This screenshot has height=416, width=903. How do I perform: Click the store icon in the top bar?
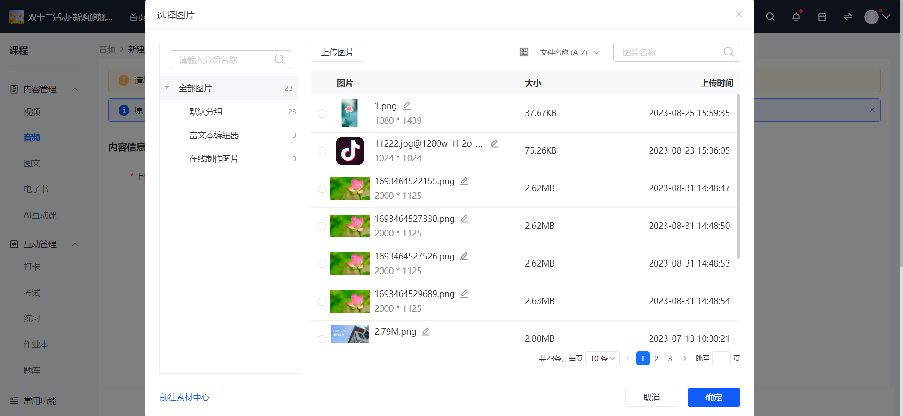(822, 16)
